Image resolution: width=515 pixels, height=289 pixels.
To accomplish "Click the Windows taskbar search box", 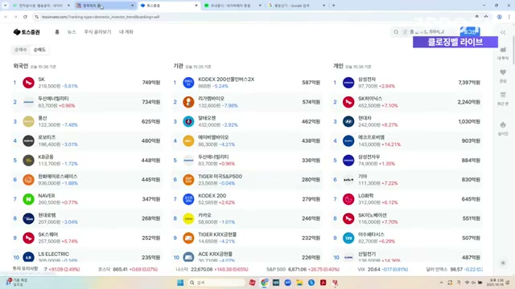I will pyautogui.click(x=216, y=283).
